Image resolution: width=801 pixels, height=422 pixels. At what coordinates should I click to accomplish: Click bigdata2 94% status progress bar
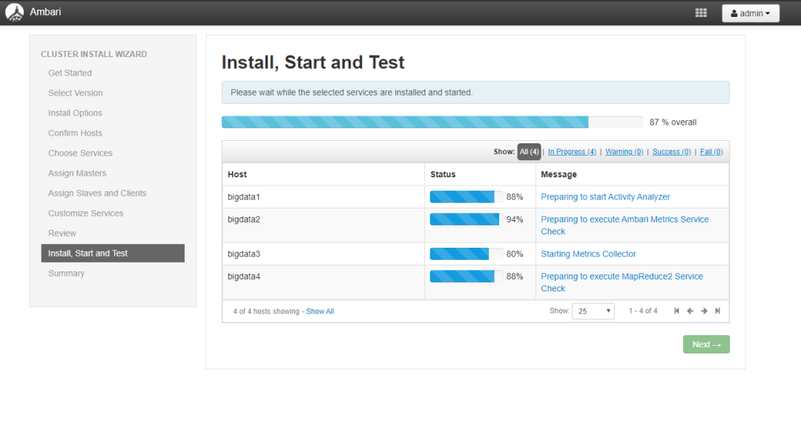(x=466, y=220)
